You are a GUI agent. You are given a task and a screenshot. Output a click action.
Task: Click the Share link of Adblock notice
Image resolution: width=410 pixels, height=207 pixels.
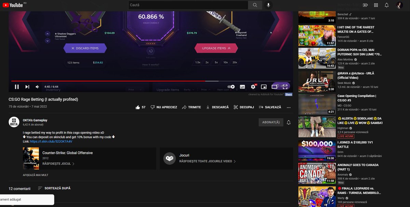pyautogui.click(x=289, y=94)
